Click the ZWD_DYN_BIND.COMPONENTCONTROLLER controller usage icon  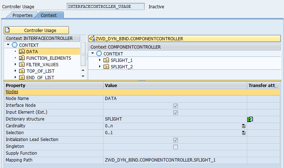(x=92, y=38)
